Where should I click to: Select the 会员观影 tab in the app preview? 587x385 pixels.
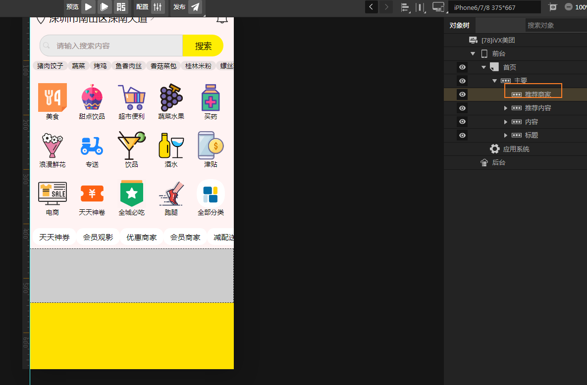[98, 237]
